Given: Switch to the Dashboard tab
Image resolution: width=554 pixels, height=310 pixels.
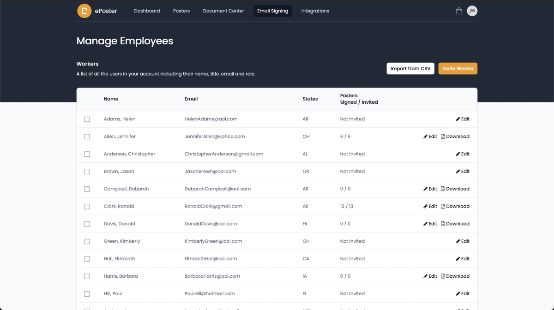Looking at the screenshot, I should 147,11.
